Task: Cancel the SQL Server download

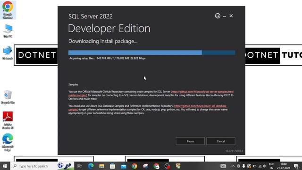Action: [x=220, y=141]
